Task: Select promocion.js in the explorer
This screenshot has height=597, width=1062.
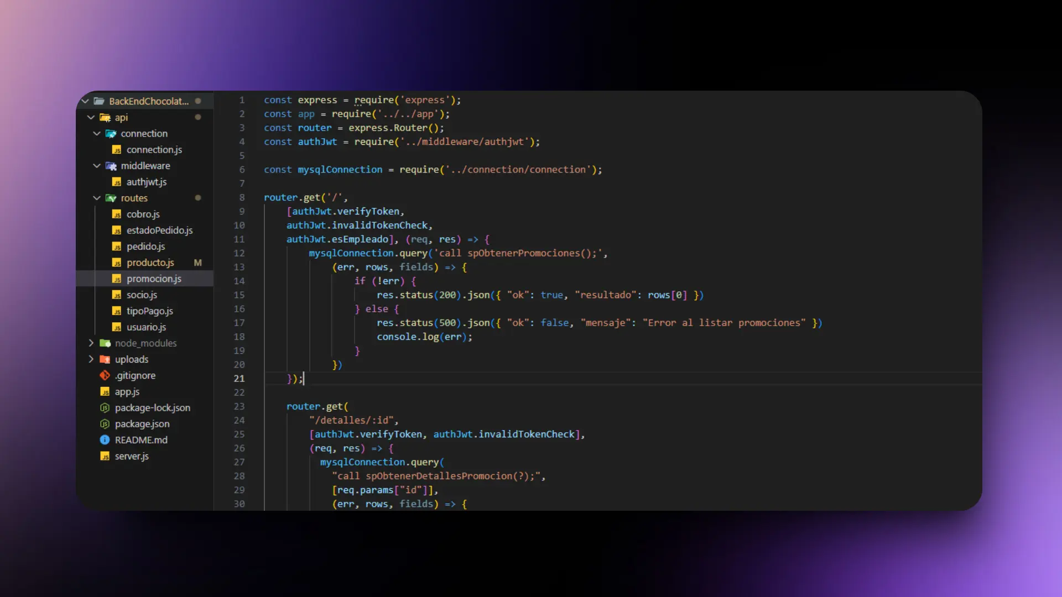Action: [x=154, y=279]
